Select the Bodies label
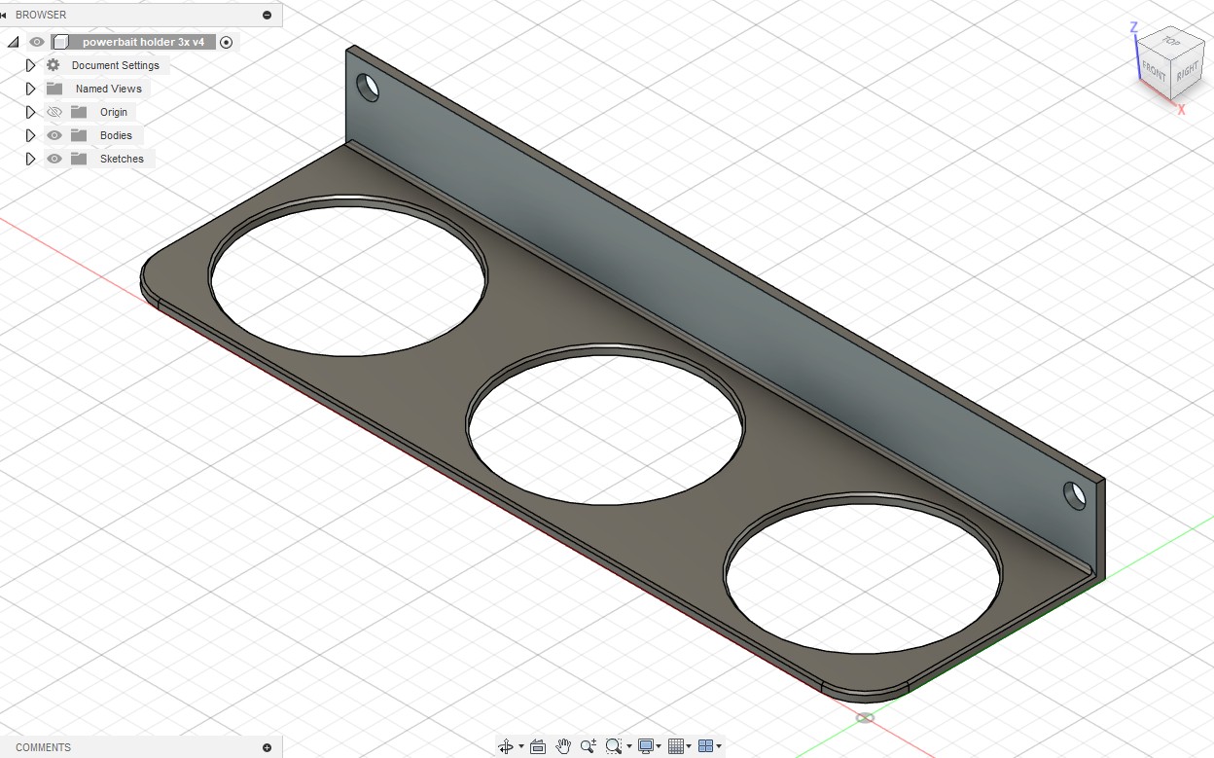1214x758 pixels. tap(116, 135)
